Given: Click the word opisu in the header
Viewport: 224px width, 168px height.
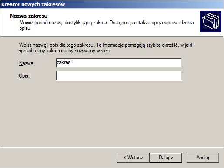Looking at the screenshot, I should click(x=25, y=28).
